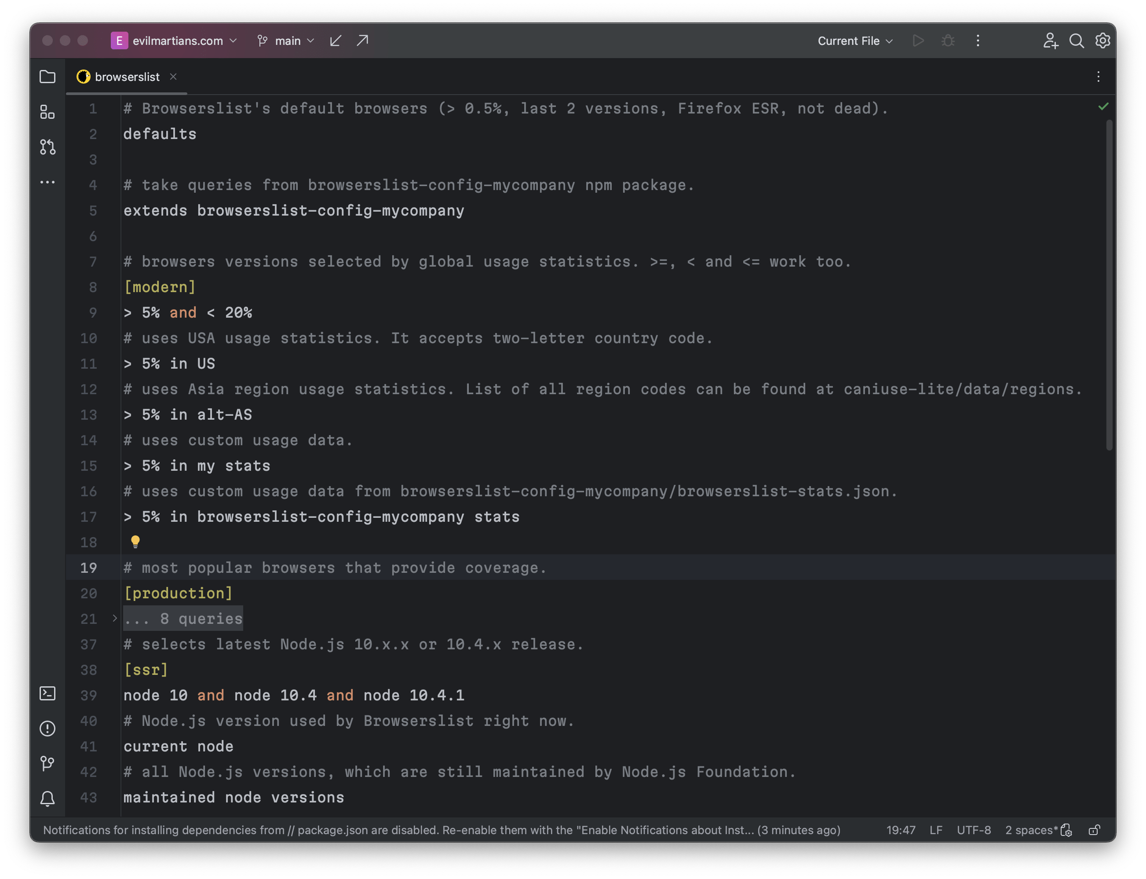Screen dimensions: 1146x879
Task: Click the 'most popular browsers' comment line
Action: (x=335, y=568)
